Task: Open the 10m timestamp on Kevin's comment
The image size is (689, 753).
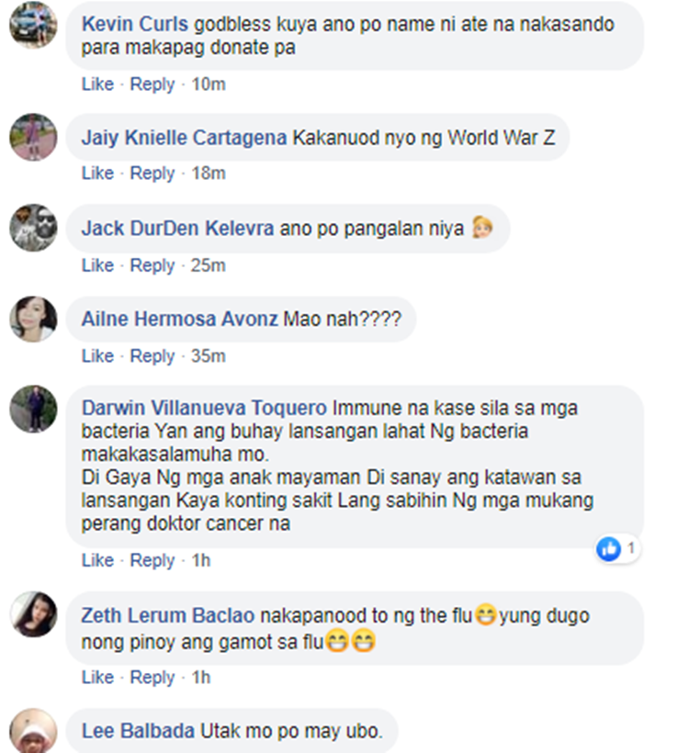Action: pos(209,84)
